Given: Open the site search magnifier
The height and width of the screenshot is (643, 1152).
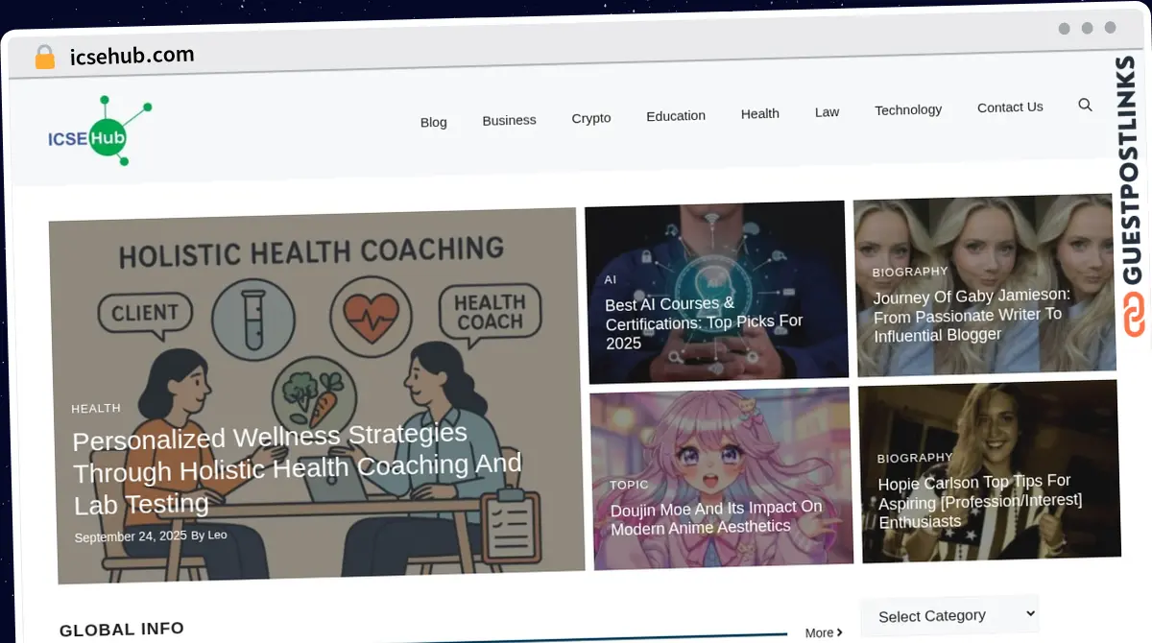Looking at the screenshot, I should [1085, 106].
